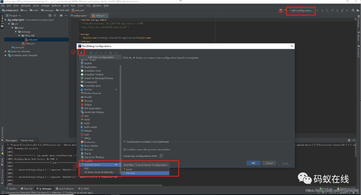Open the Refactor menu

click(56, 6)
